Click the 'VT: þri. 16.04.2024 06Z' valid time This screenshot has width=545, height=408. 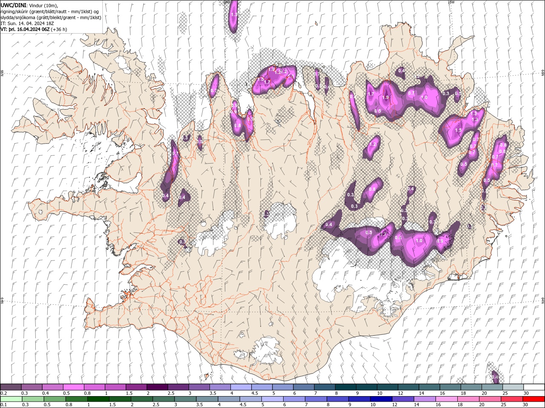click(25, 29)
